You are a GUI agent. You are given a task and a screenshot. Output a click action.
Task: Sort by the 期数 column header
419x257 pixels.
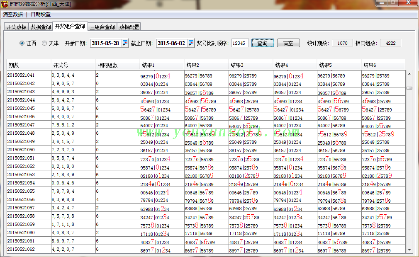pos(29,65)
